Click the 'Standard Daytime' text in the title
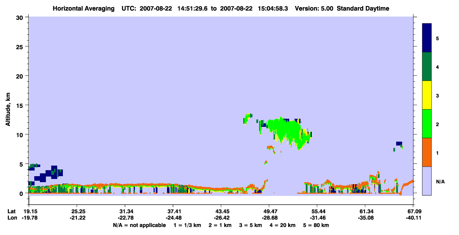 (363, 8)
